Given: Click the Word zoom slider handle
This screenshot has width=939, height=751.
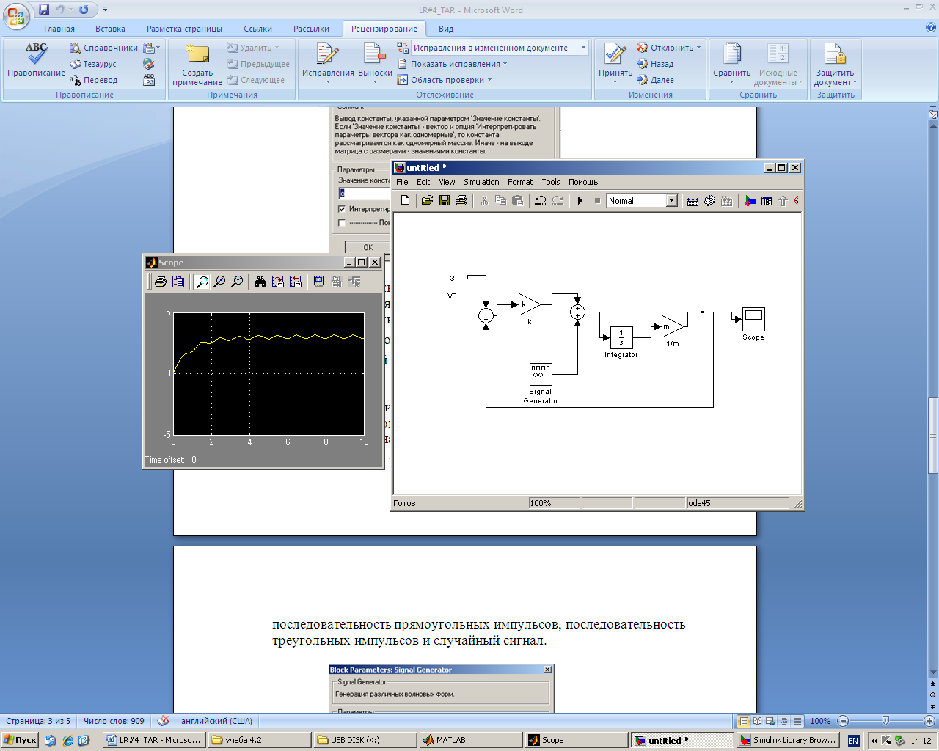Looking at the screenshot, I should coord(885,721).
